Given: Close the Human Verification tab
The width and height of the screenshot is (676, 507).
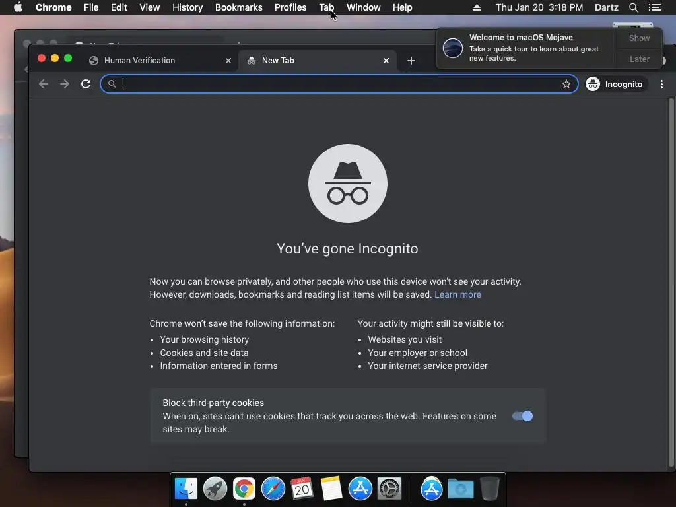Looking at the screenshot, I should pyautogui.click(x=228, y=61).
